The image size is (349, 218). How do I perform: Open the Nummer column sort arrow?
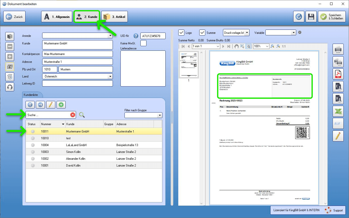tap(63, 124)
